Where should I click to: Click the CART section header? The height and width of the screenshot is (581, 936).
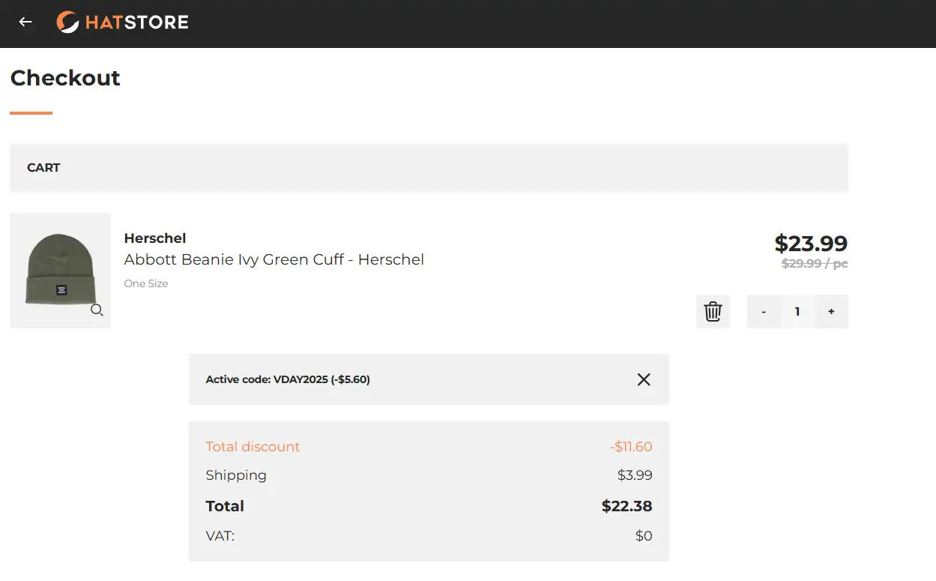[43, 168]
